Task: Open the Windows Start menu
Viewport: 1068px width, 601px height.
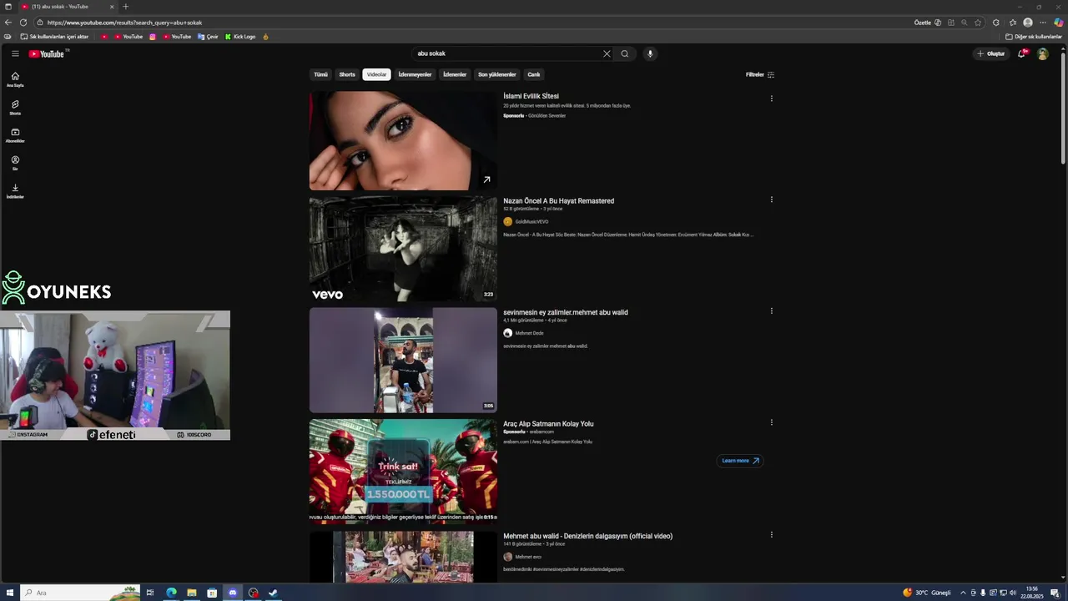Action: click(10, 593)
